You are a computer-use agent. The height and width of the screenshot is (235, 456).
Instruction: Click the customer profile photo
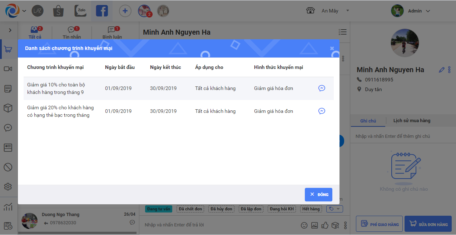[405, 43]
